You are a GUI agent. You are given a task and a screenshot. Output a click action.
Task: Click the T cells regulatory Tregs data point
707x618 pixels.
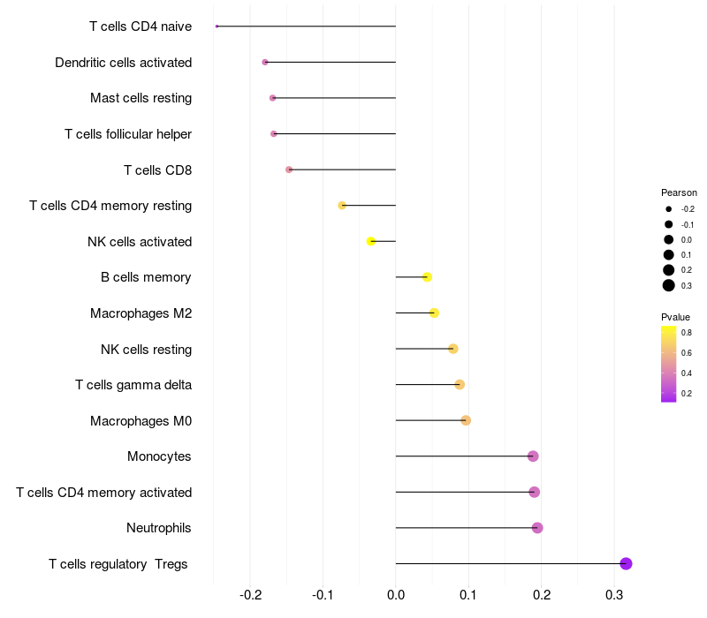[626, 564]
